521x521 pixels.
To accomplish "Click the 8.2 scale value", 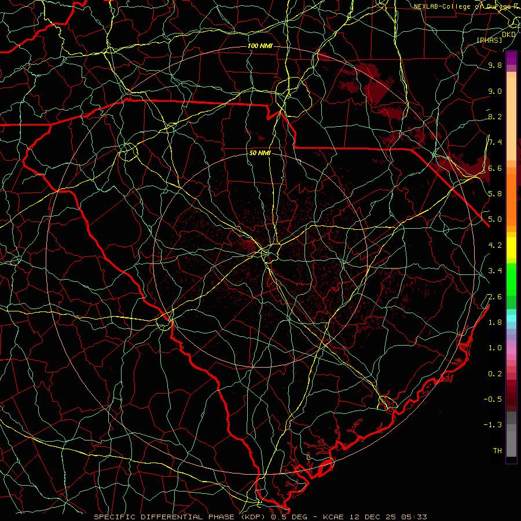I will pyautogui.click(x=495, y=116).
